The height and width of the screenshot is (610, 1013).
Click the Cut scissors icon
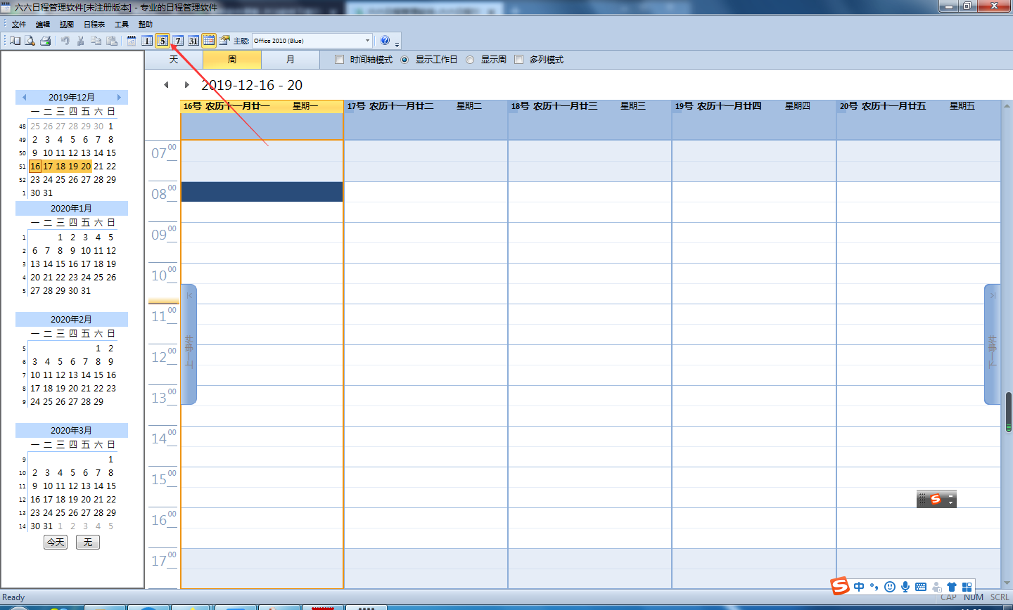tap(80, 41)
